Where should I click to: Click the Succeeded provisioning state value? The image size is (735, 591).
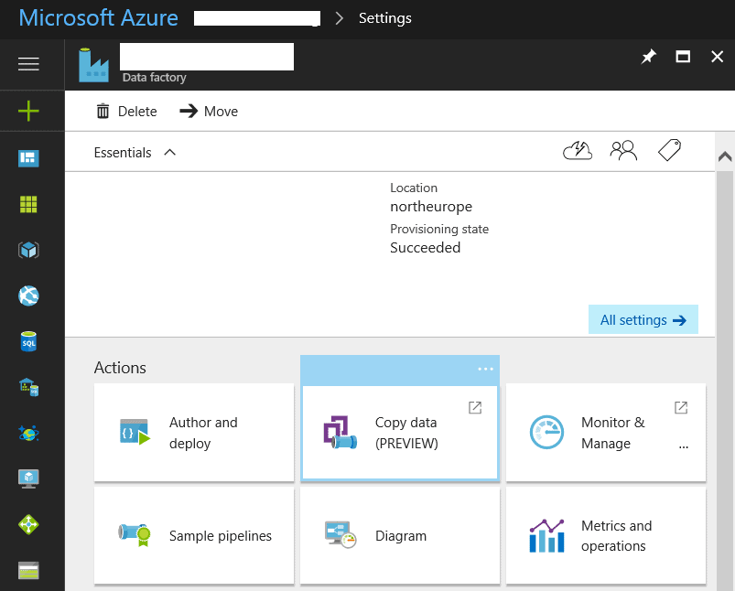click(x=426, y=247)
